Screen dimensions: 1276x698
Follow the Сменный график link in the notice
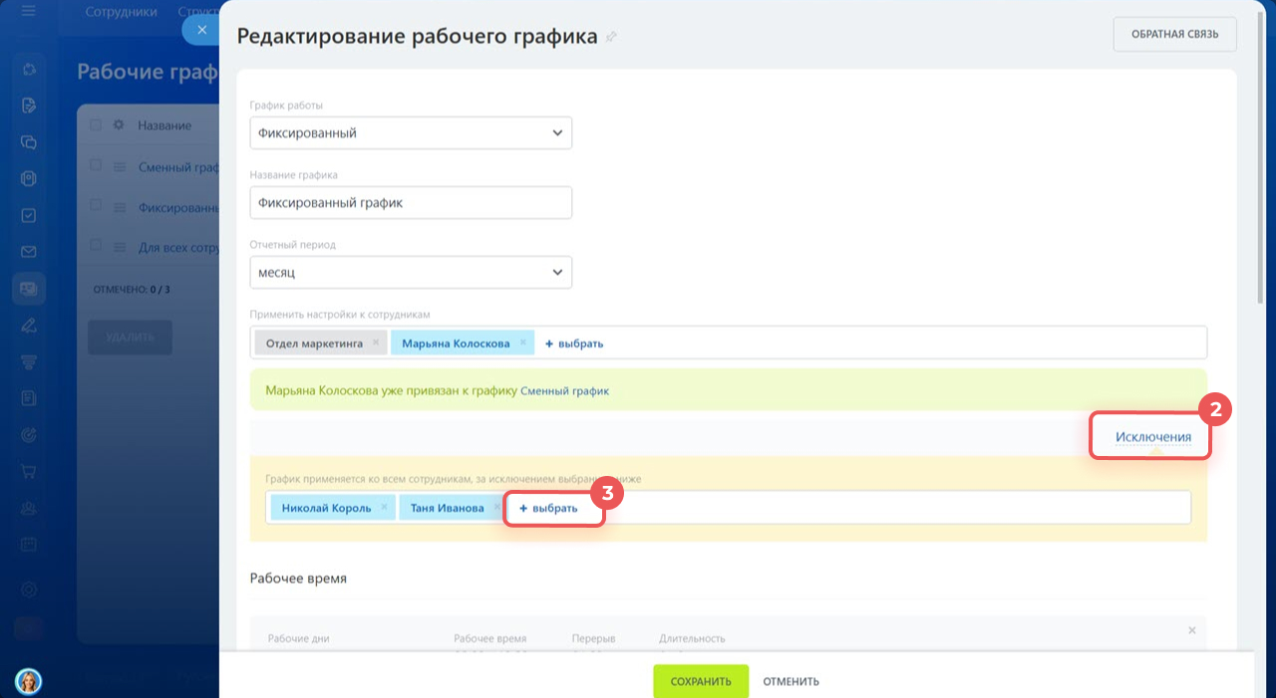click(564, 391)
